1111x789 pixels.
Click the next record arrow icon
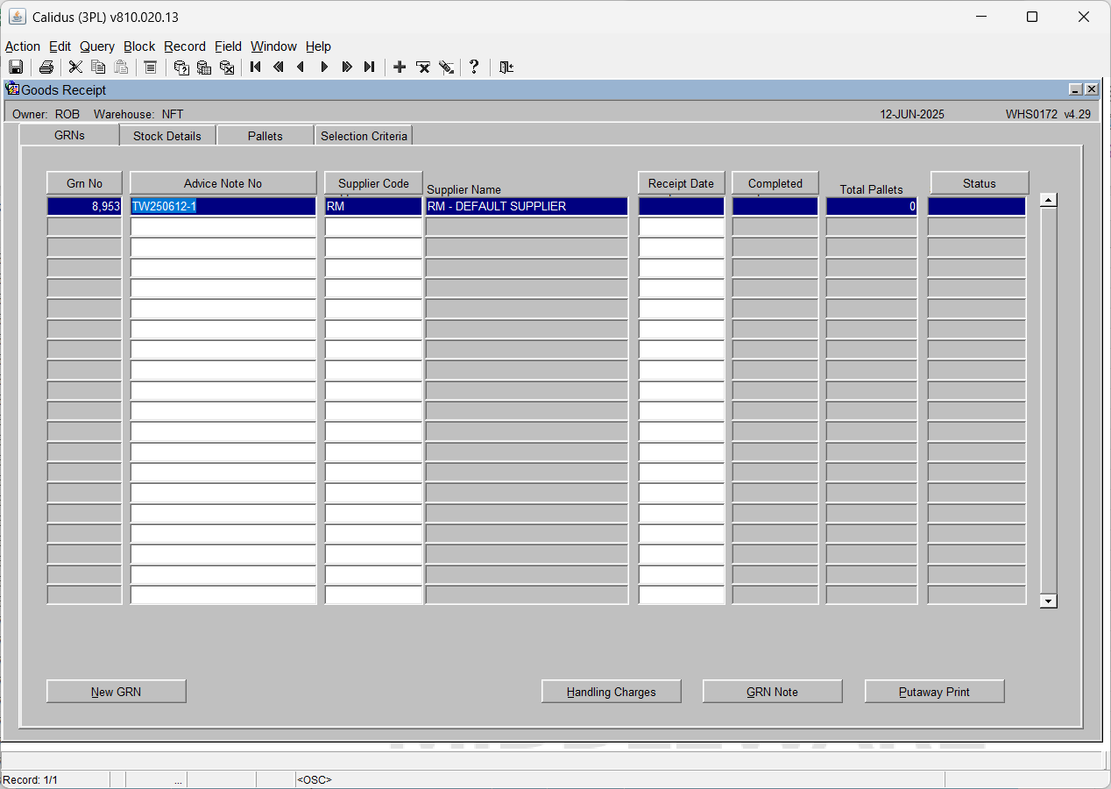tap(324, 68)
